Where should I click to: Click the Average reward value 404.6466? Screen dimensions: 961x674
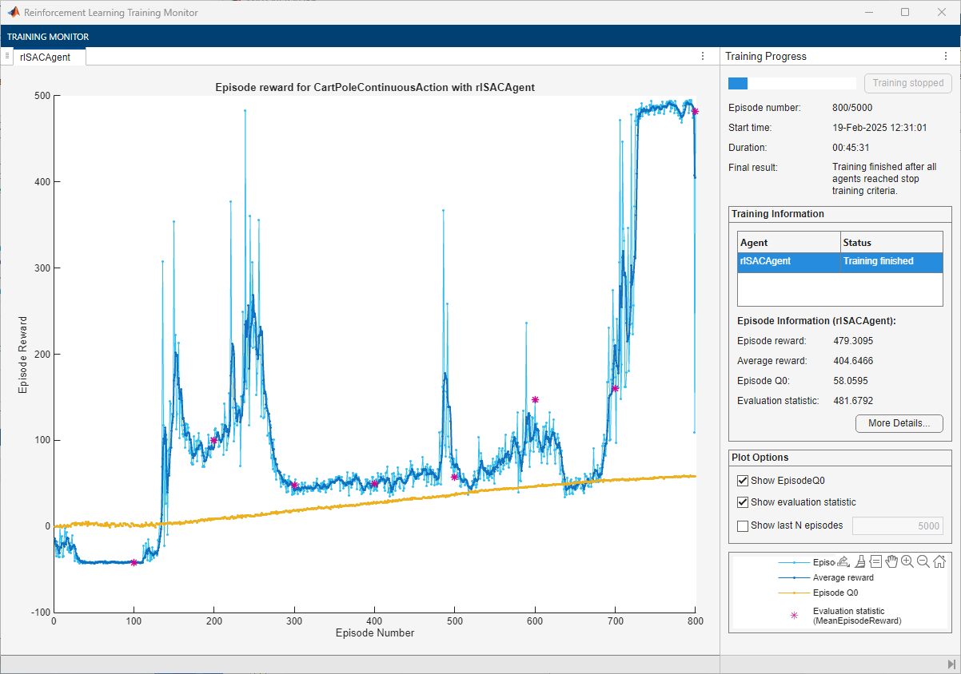tap(853, 361)
